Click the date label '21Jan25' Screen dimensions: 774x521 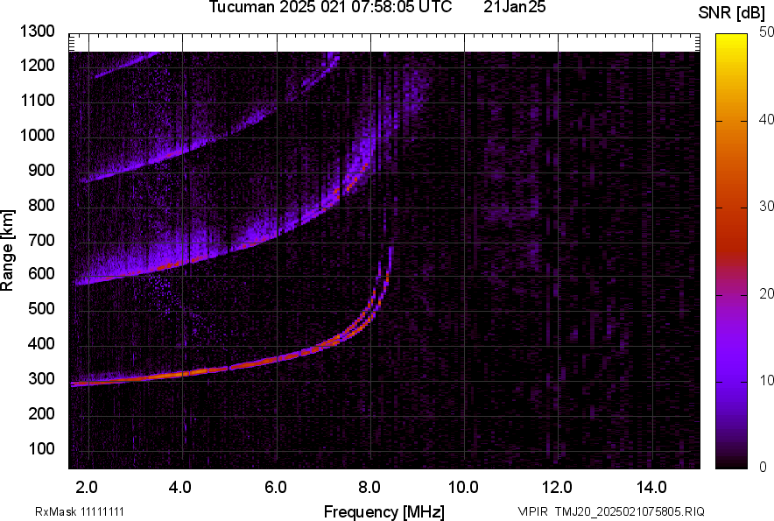[x=514, y=6]
